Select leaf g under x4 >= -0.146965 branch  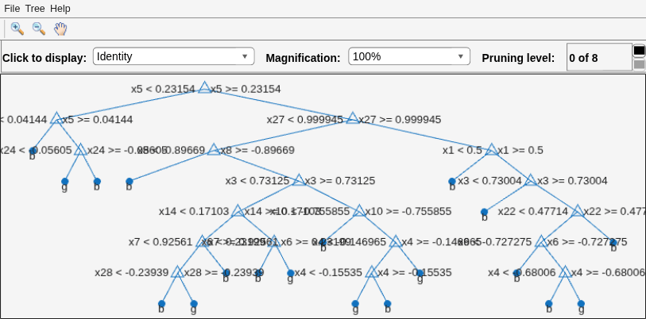tap(420, 273)
